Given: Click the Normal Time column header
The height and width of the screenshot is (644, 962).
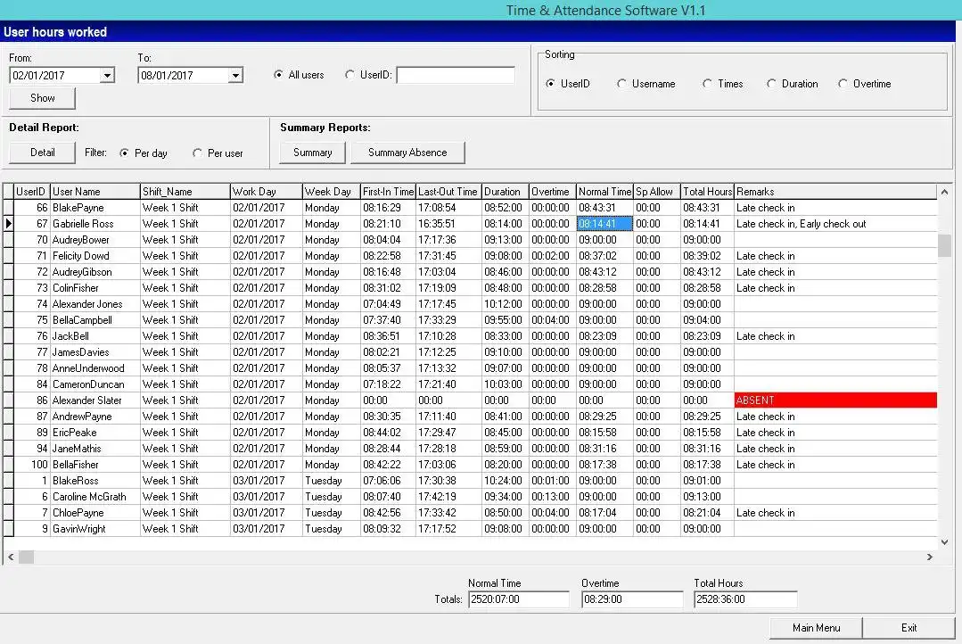Looking at the screenshot, I should tap(604, 192).
